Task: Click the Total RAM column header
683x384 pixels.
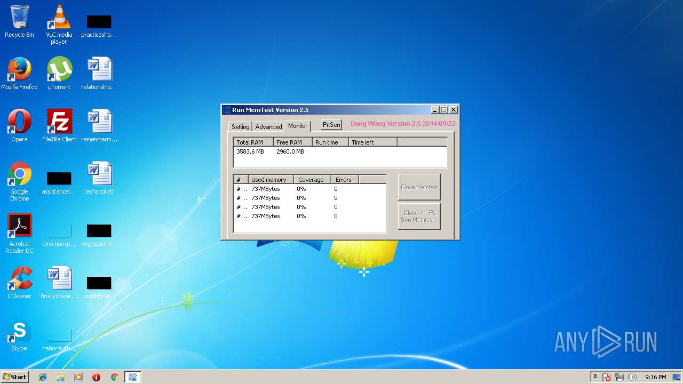Action: tap(253, 142)
